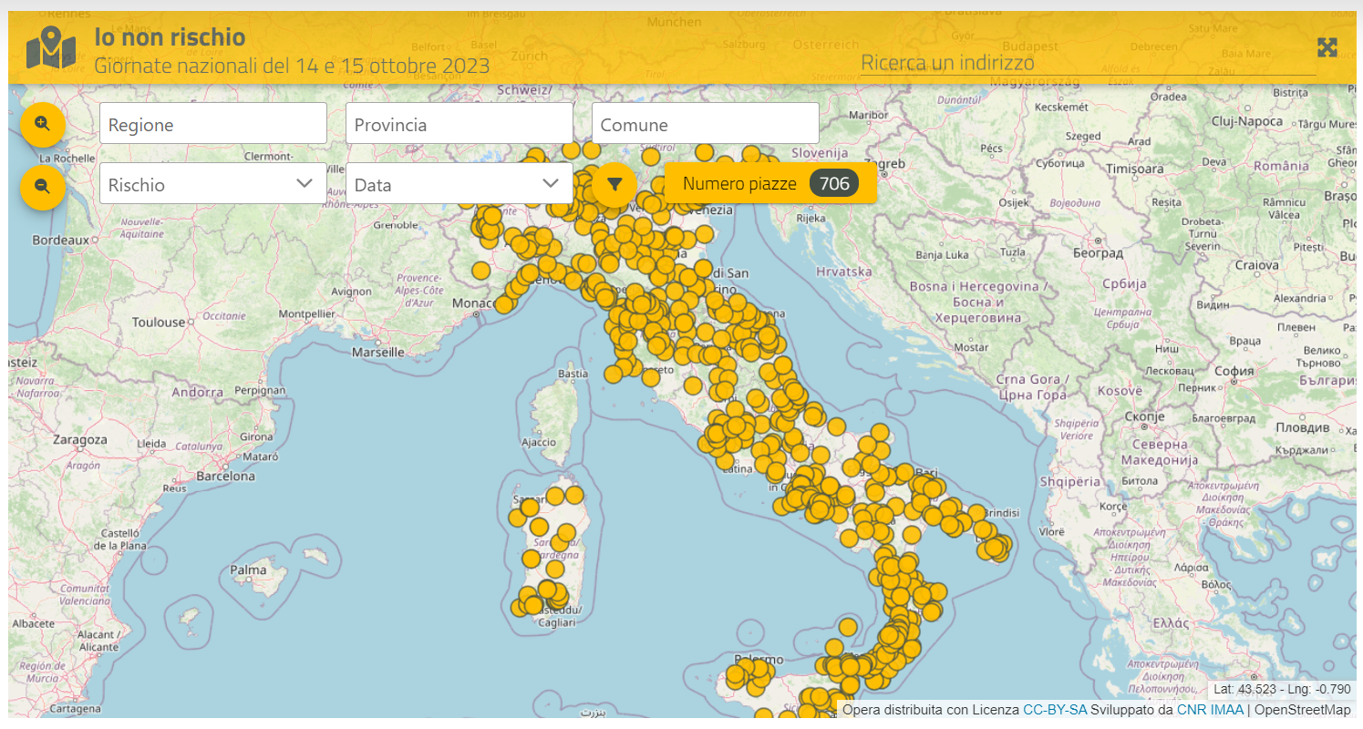Click the Io non rischio map logo
The image size is (1363, 729).
coord(51,48)
